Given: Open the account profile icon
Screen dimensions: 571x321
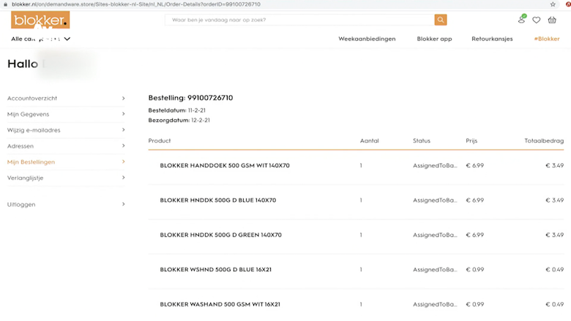Looking at the screenshot, I should click(522, 20).
